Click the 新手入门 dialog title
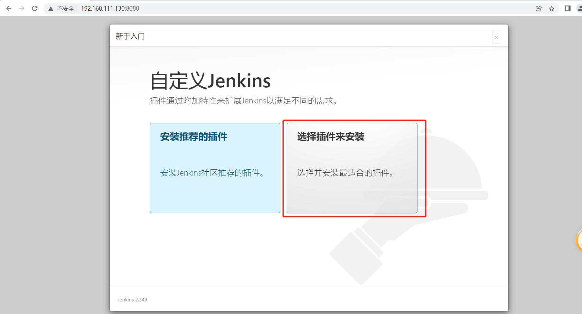582x314 pixels. tap(130, 36)
